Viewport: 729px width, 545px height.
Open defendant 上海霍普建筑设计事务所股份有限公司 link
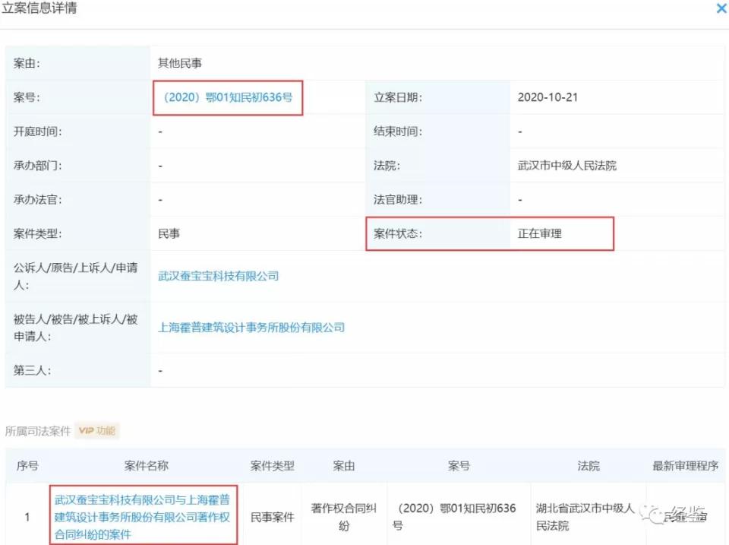click(x=251, y=328)
